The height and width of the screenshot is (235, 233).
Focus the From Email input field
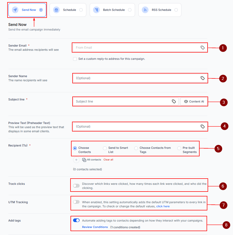tap(140, 48)
